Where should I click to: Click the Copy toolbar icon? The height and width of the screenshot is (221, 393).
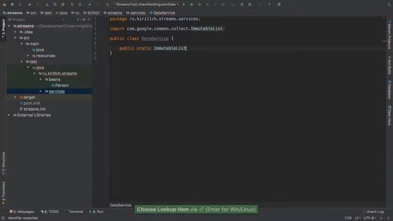pyautogui.click(x=55, y=4)
